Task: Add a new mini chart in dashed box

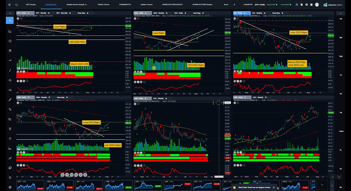Action: tap(322, 185)
